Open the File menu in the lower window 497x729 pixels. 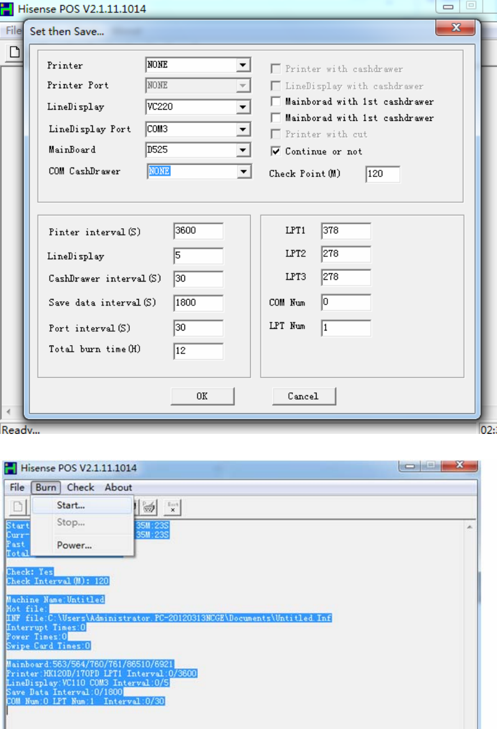point(17,487)
